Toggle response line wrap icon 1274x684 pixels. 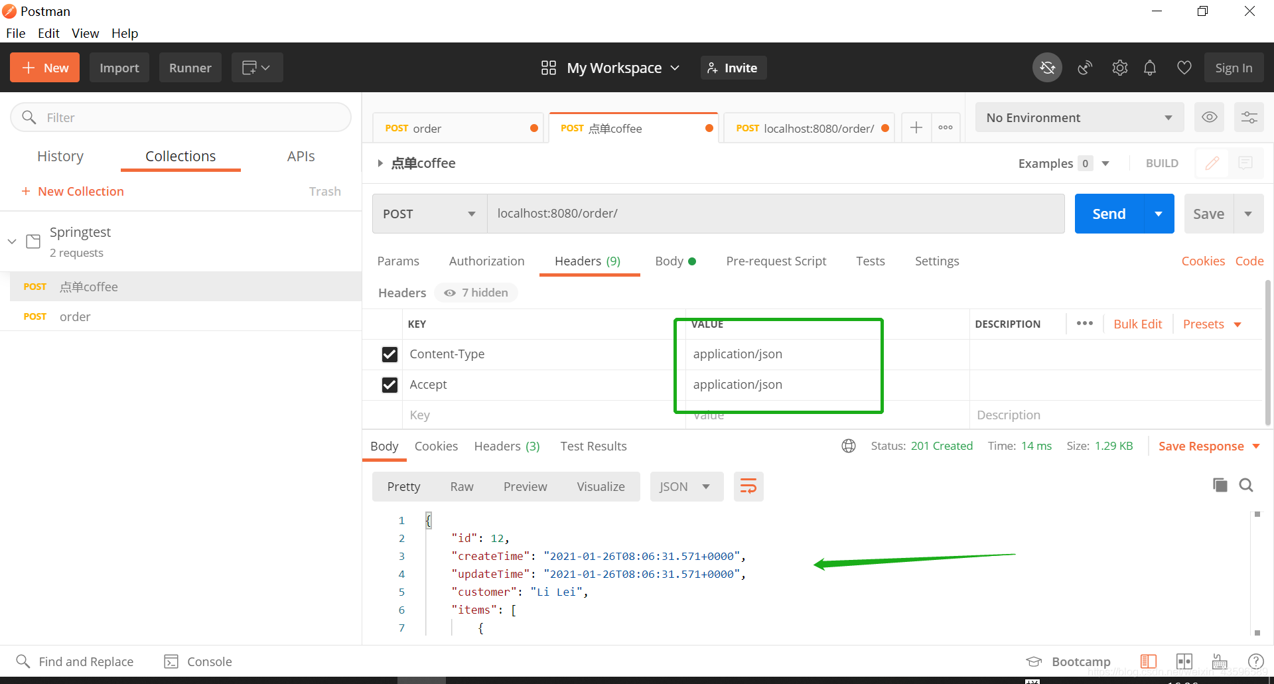(x=748, y=486)
